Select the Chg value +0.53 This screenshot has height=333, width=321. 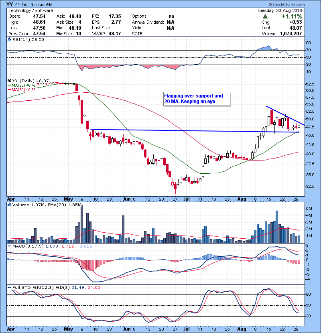[295, 22]
